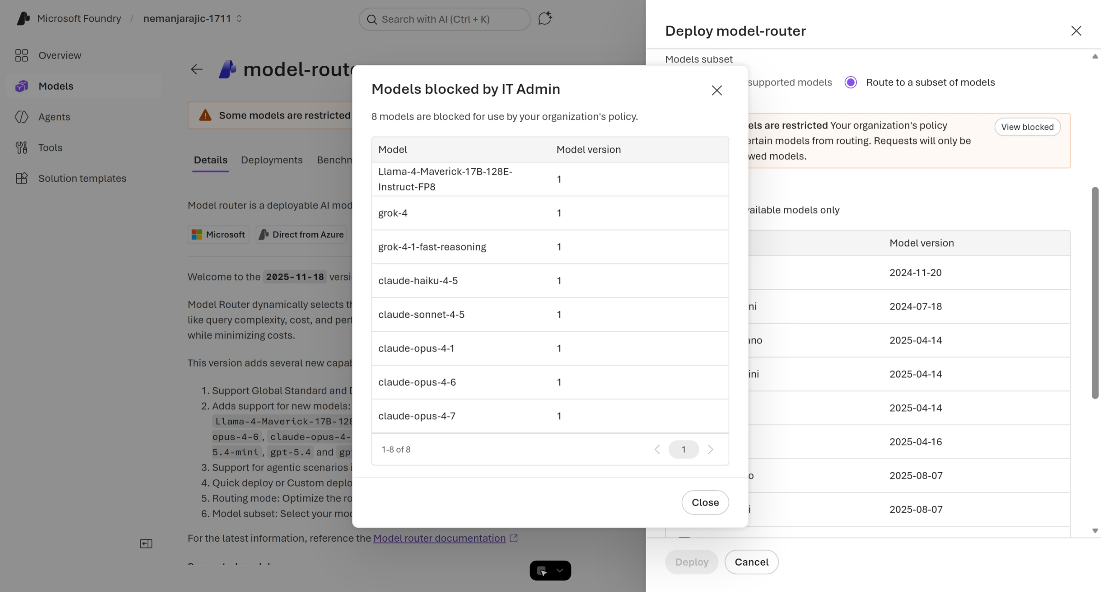Select the grok-4-1-fast-reasoning row
Image resolution: width=1101 pixels, height=592 pixels.
click(x=550, y=247)
